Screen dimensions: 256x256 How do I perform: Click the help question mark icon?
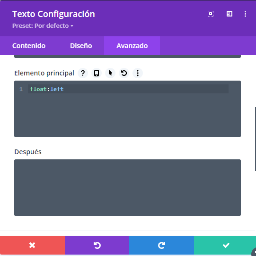[83, 73]
